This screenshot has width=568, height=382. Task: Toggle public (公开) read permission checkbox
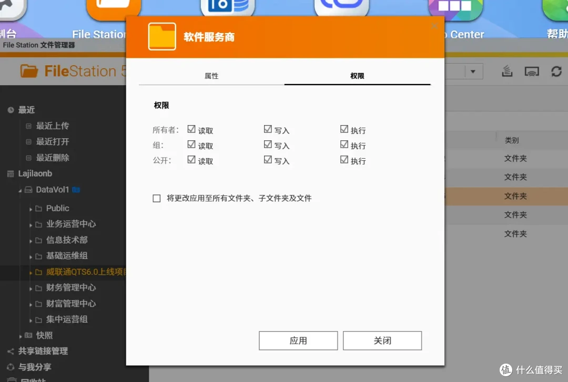coord(191,160)
